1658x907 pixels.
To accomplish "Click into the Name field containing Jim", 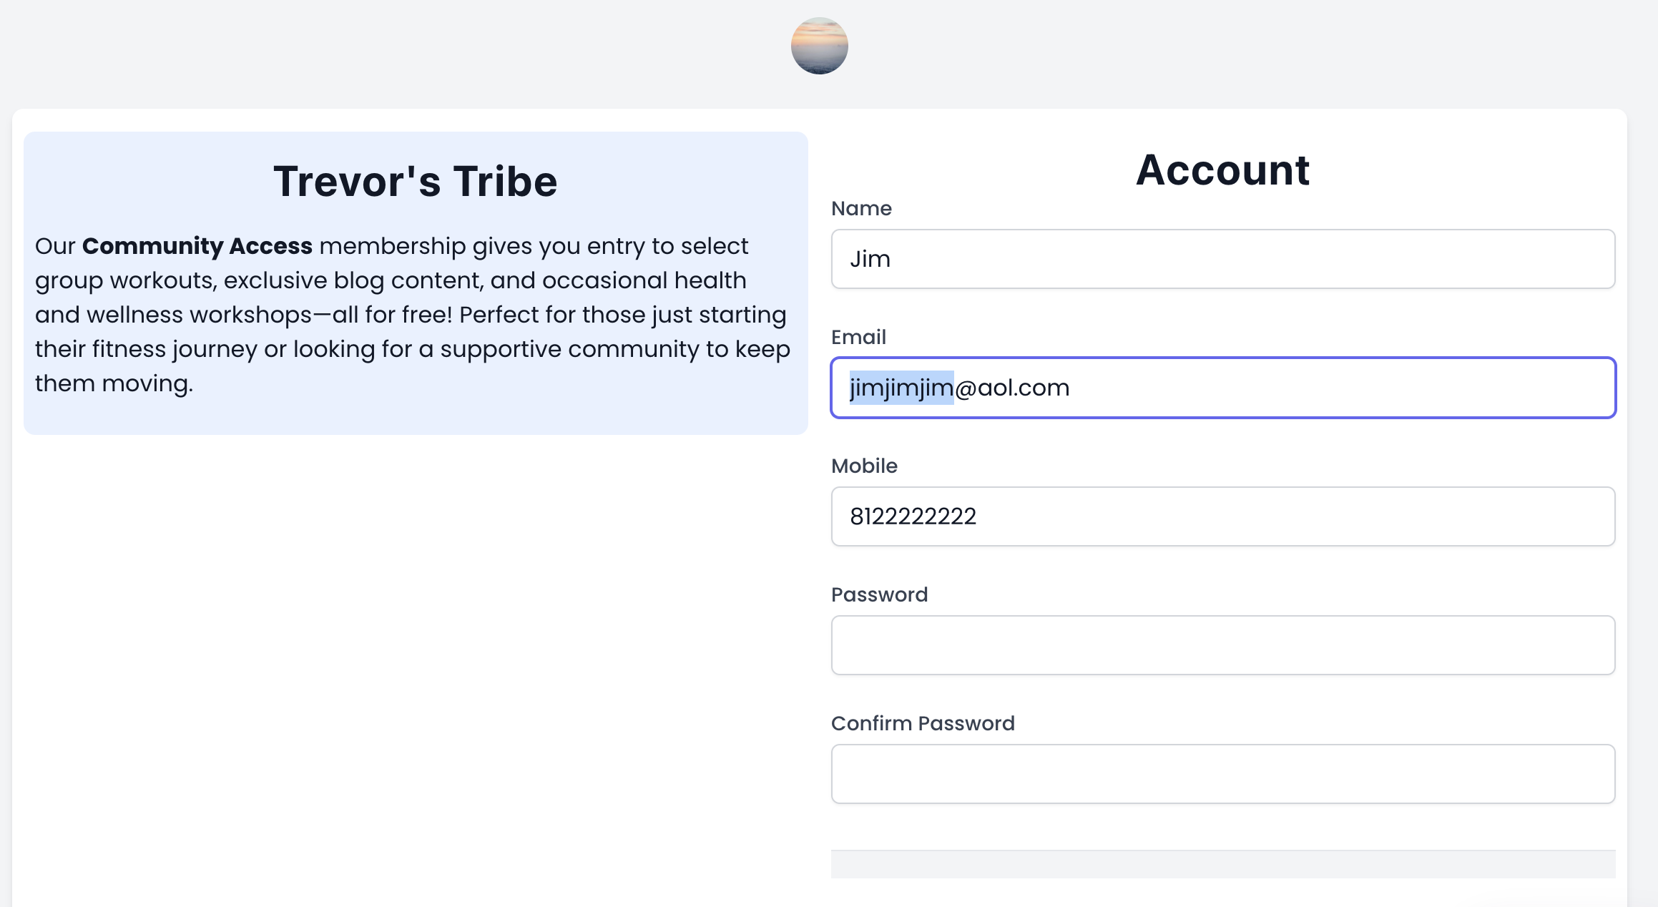I will point(1222,259).
